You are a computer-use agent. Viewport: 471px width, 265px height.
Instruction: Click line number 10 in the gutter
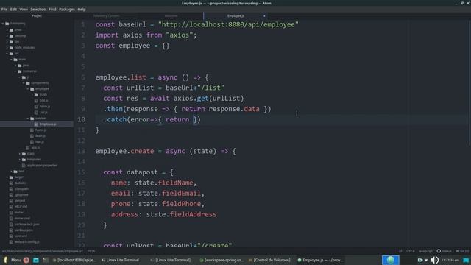coord(82,119)
